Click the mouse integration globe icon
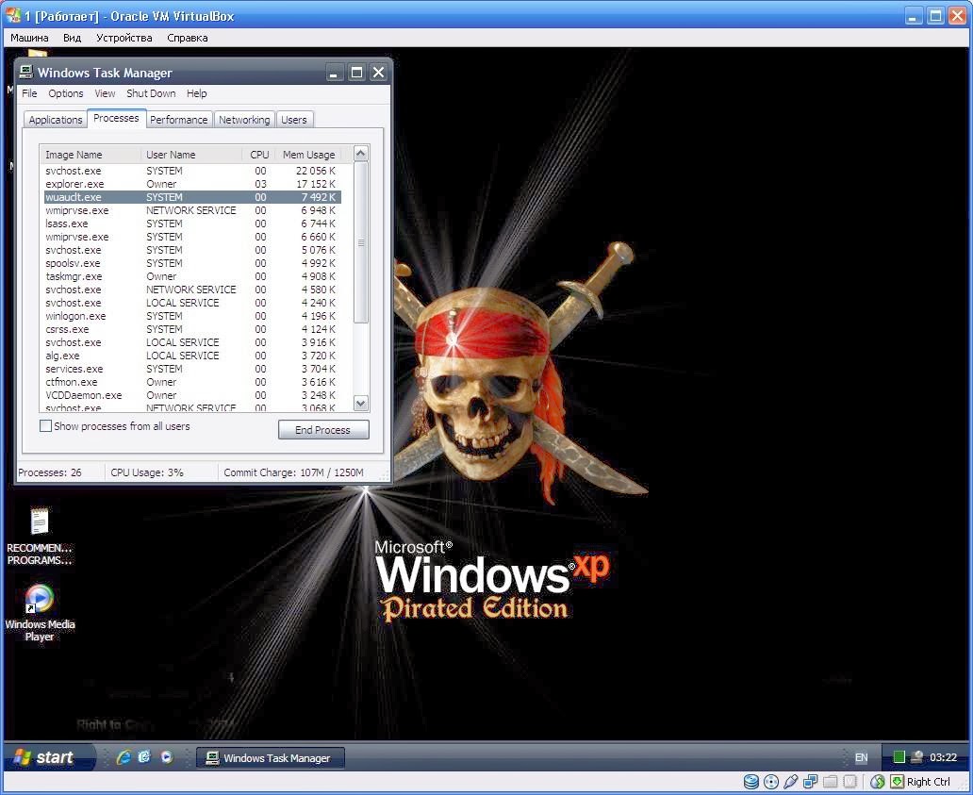The width and height of the screenshot is (973, 795). [x=877, y=782]
